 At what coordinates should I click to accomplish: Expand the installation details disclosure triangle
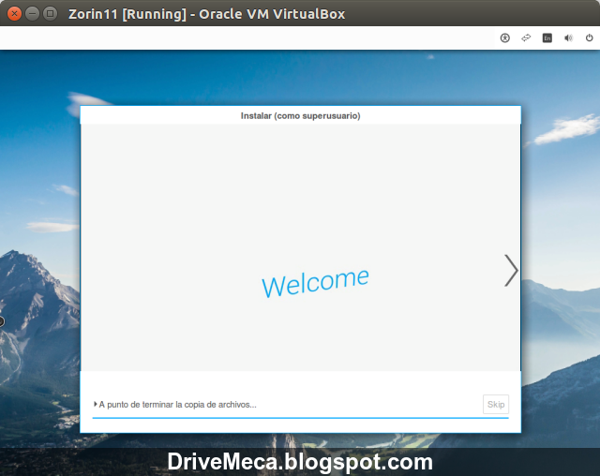click(x=96, y=404)
